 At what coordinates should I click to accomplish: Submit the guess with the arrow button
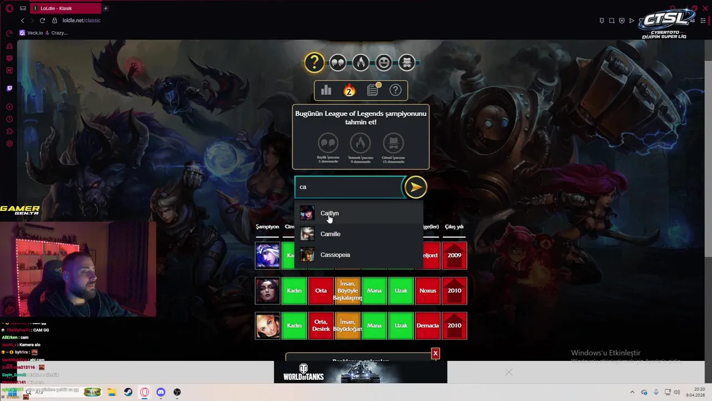(x=416, y=187)
